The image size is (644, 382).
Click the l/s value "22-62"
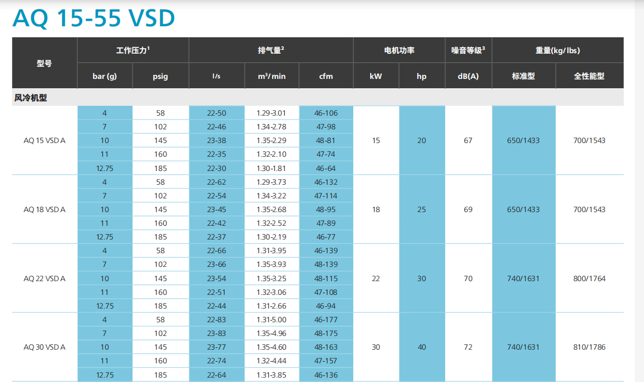pyautogui.click(x=216, y=182)
